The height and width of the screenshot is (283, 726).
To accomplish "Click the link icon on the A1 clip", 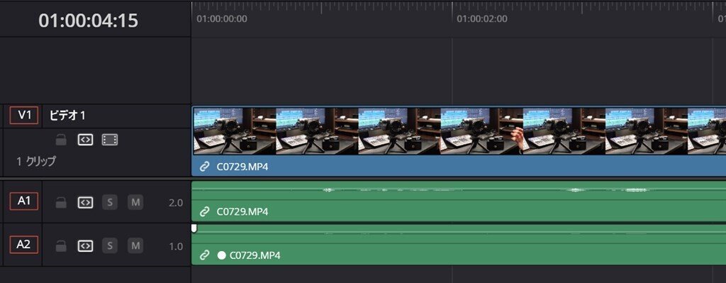I will [205, 211].
